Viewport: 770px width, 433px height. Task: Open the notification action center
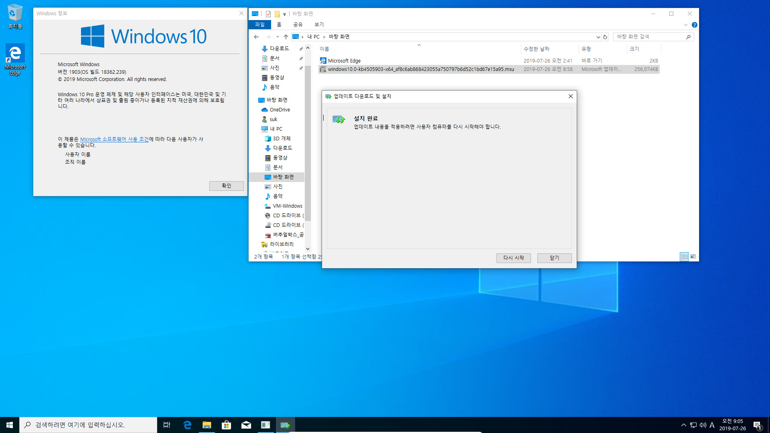pyautogui.click(x=758, y=425)
